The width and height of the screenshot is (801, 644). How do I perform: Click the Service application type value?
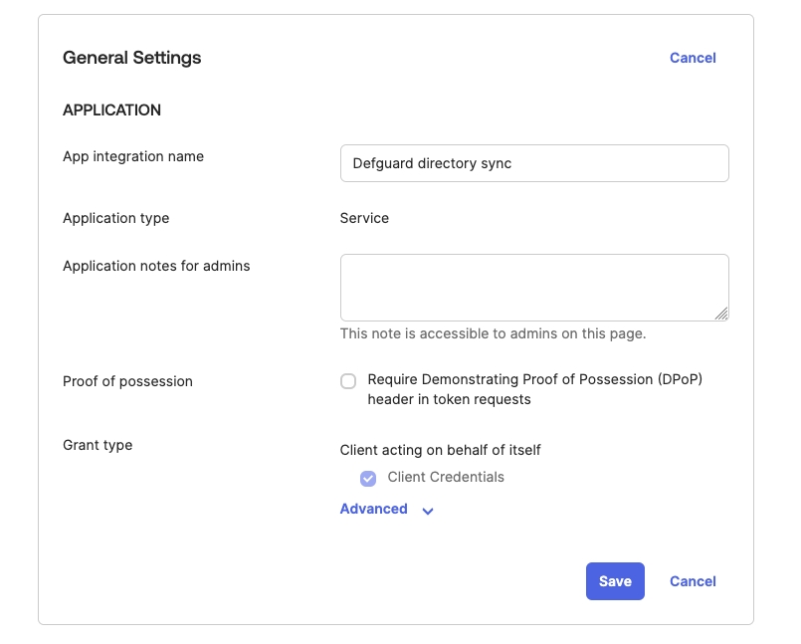[x=364, y=218]
